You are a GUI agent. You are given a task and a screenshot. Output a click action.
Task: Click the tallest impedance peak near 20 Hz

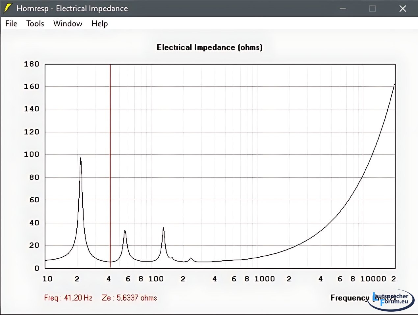pos(80,159)
